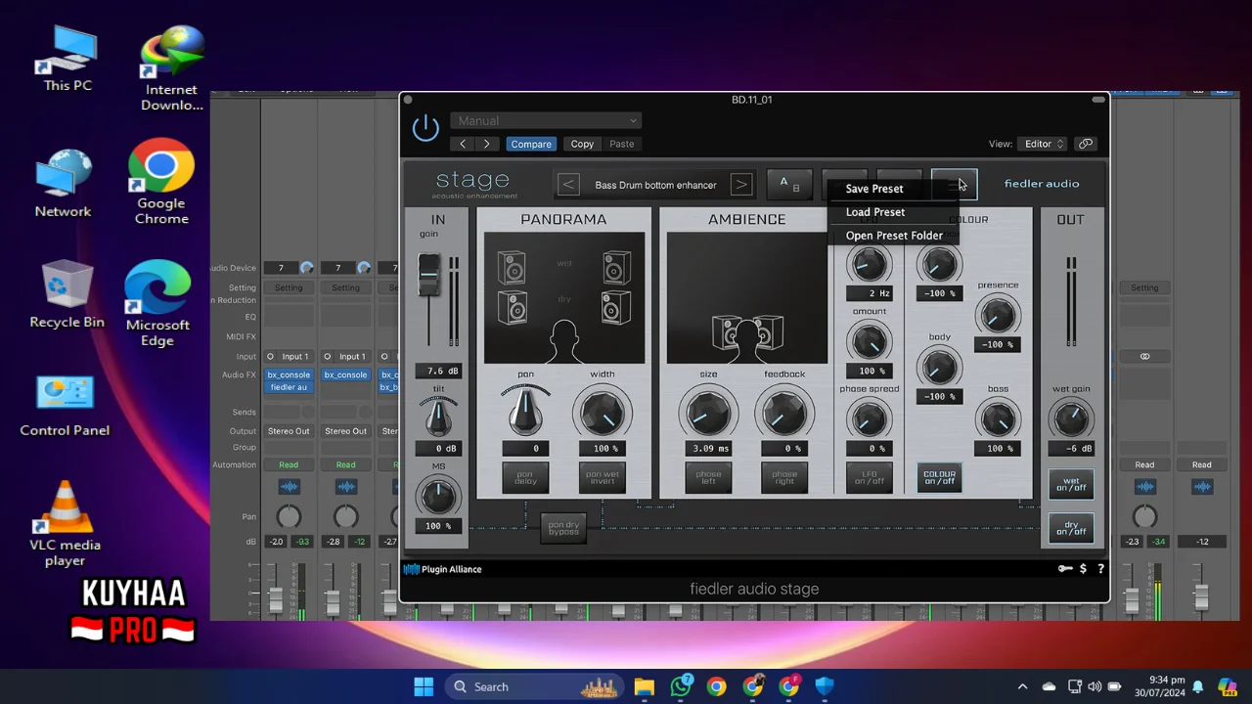Click the wet gain knob
The image size is (1252, 704).
click(1071, 419)
